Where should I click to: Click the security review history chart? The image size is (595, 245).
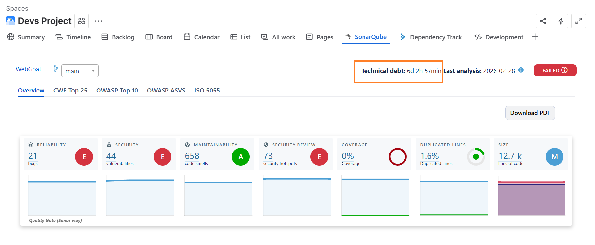click(x=297, y=196)
